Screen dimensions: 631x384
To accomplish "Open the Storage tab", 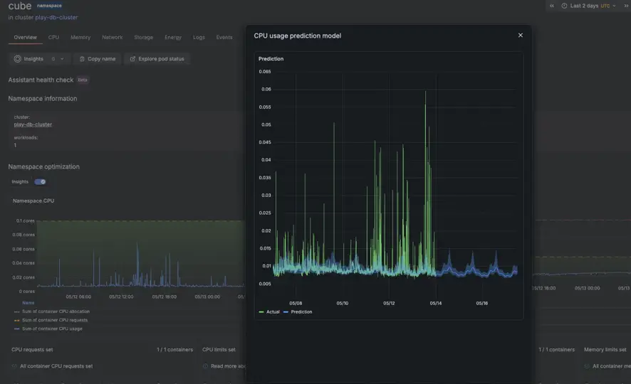I will pos(144,38).
